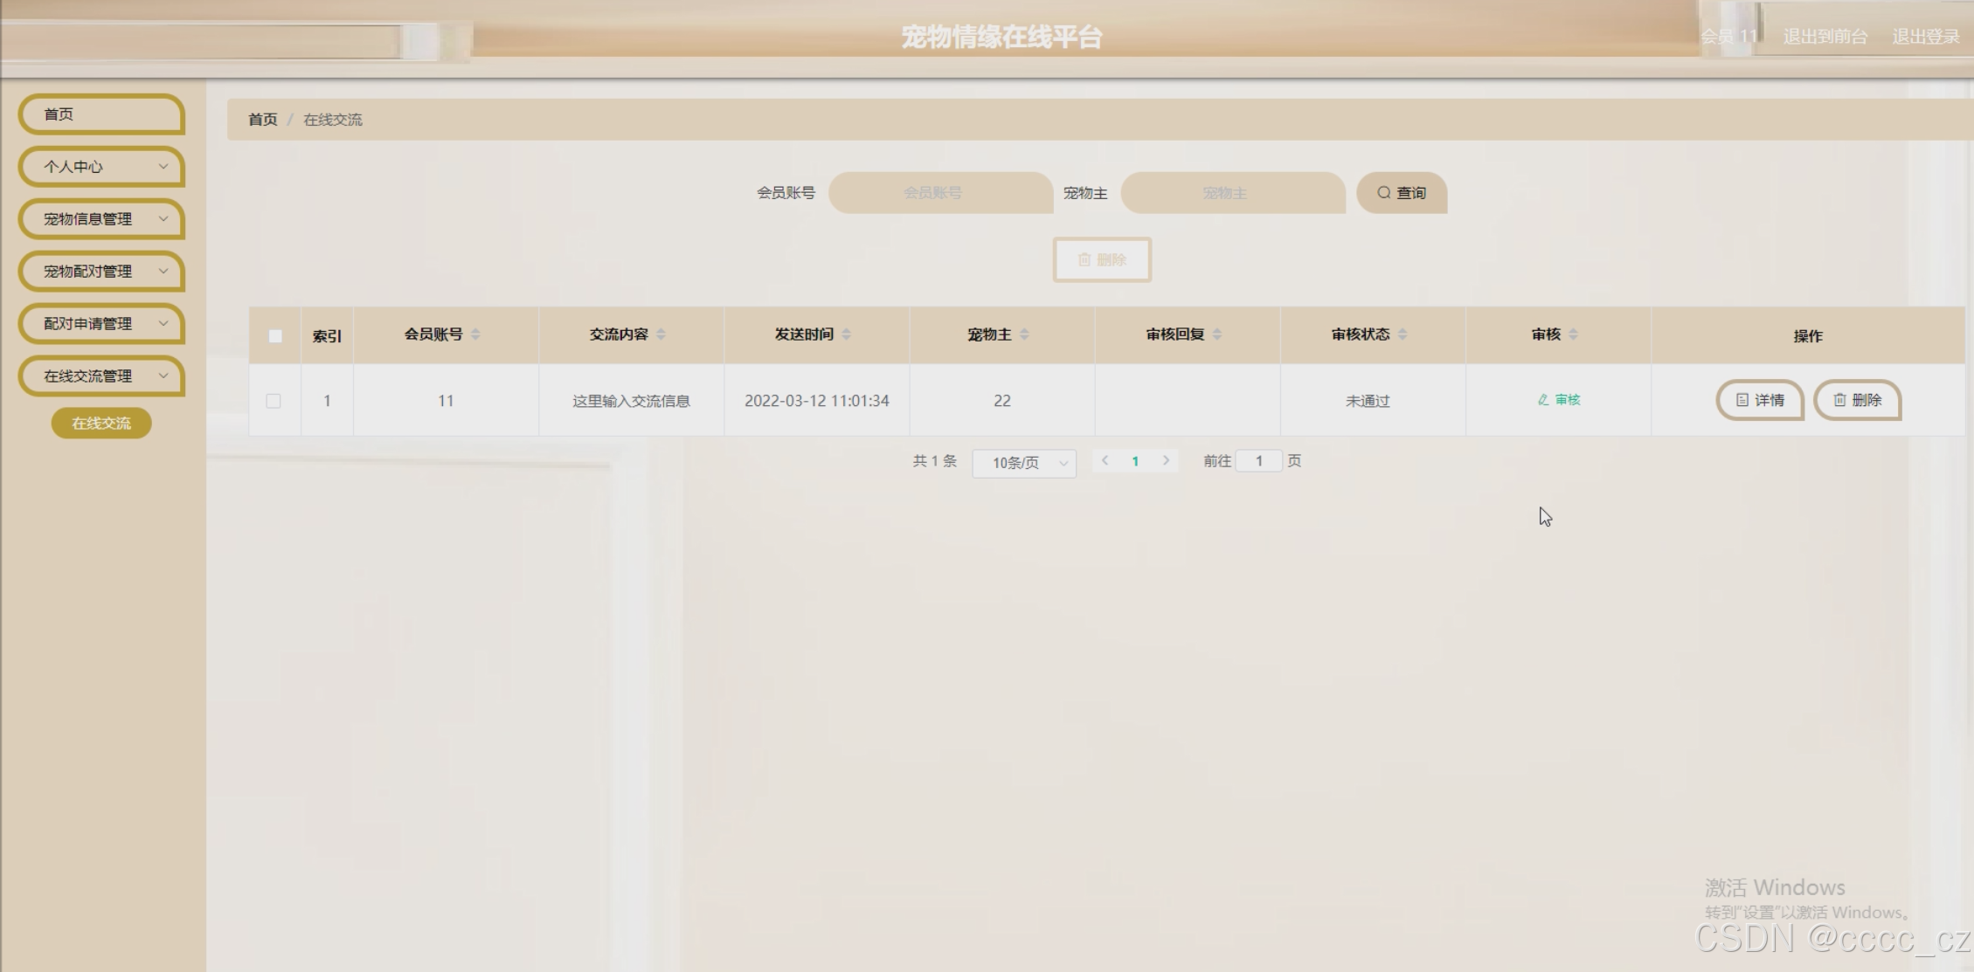1974x972 pixels.
Task: Go to next page arrow
Action: pos(1166,461)
